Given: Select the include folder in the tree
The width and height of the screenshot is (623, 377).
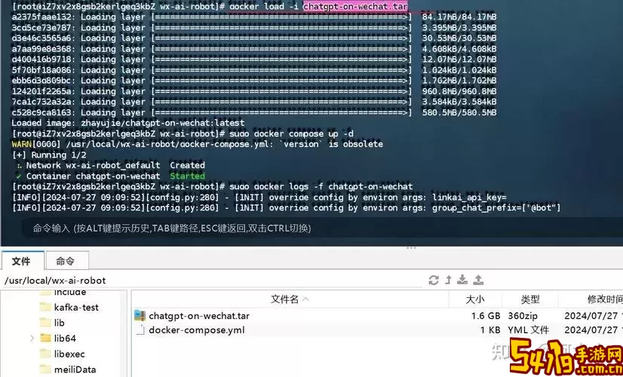Looking at the screenshot, I should tap(70, 293).
